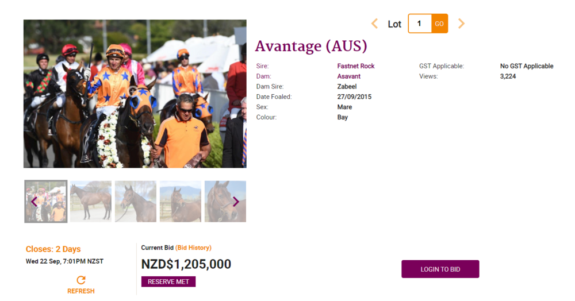Open the large main horse racing photo
This screenshot has height=301, width=575.
click(x=135, y=94)
